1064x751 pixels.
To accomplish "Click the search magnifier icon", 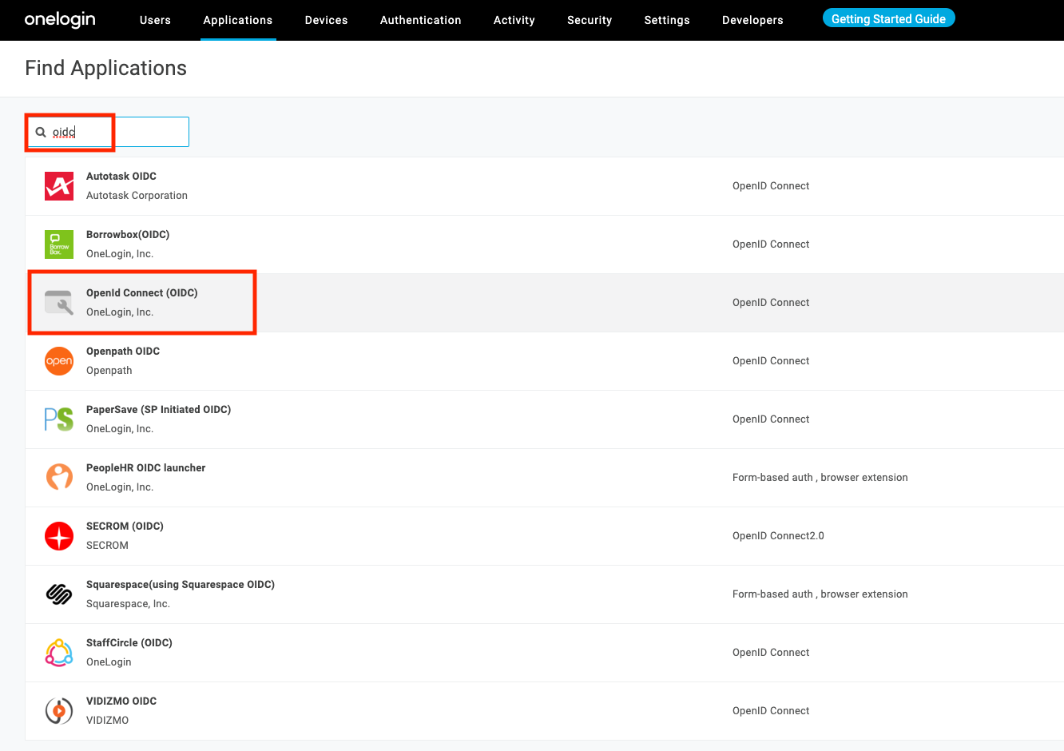I will pos(41,132).
